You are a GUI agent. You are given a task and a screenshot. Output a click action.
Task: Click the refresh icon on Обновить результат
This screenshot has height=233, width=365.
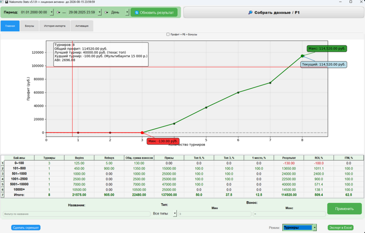pos(137,12)
